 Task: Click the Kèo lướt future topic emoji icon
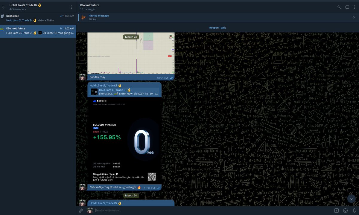pos(2,28)
